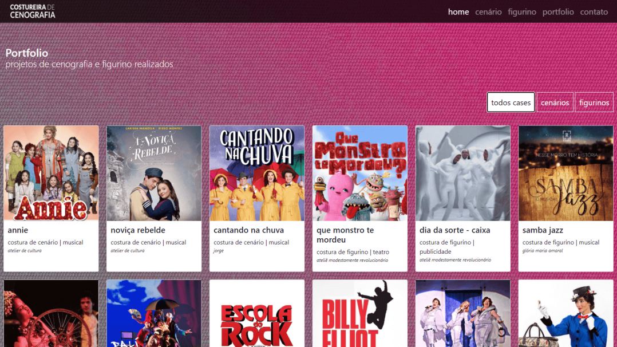
Task: Filter portfolio by figurinos
Action: pyautogui.click(x=594, y=102)
